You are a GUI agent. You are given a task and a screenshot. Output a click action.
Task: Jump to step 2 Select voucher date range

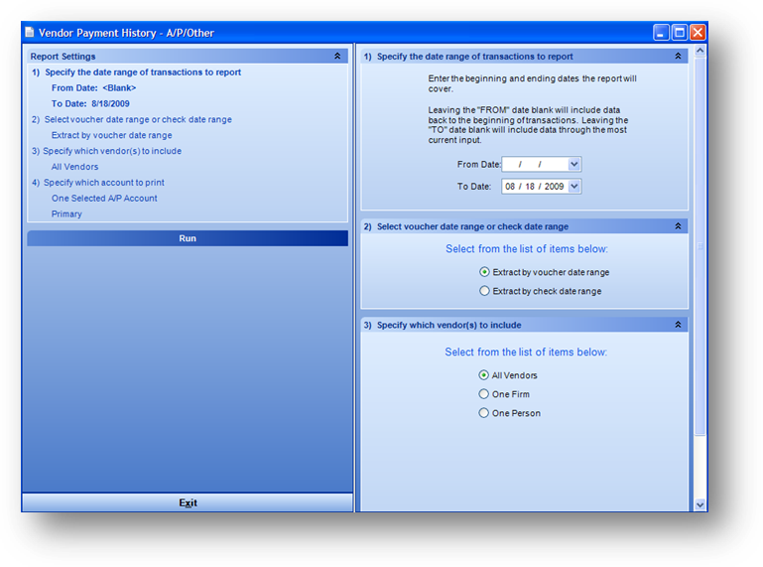pyautogui.click(x=132, y=119)
